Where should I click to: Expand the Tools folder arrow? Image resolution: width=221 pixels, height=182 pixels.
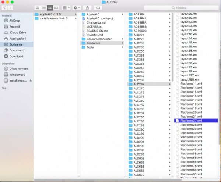tap(123, 47)
